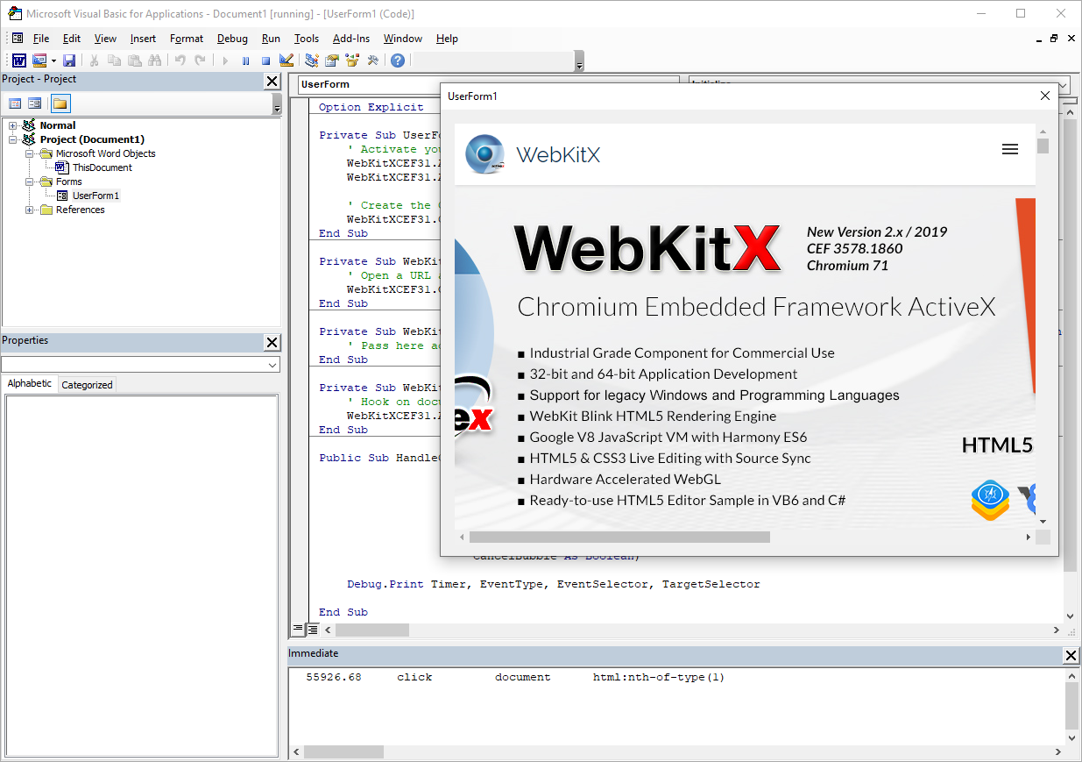The height and width of the screenshot is (762, 1082).
Task: Click the Paste clipboard icon
Action: [x=134, y=61]
